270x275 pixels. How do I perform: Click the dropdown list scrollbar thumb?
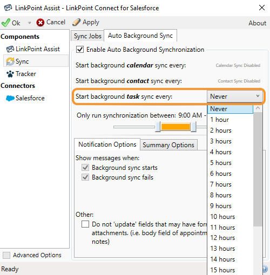point(258,169)
